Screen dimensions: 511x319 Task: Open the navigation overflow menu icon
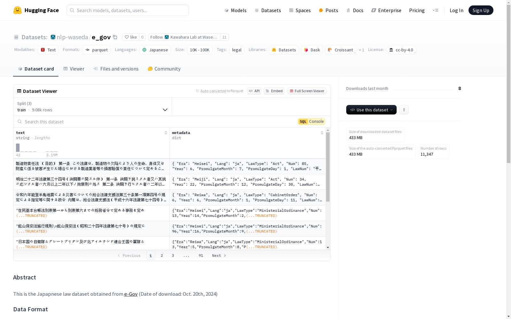435,10
